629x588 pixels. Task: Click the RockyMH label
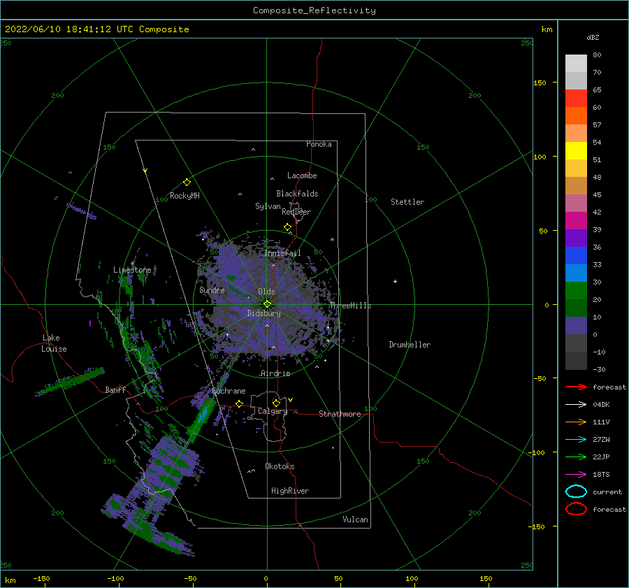pos(185,196)
